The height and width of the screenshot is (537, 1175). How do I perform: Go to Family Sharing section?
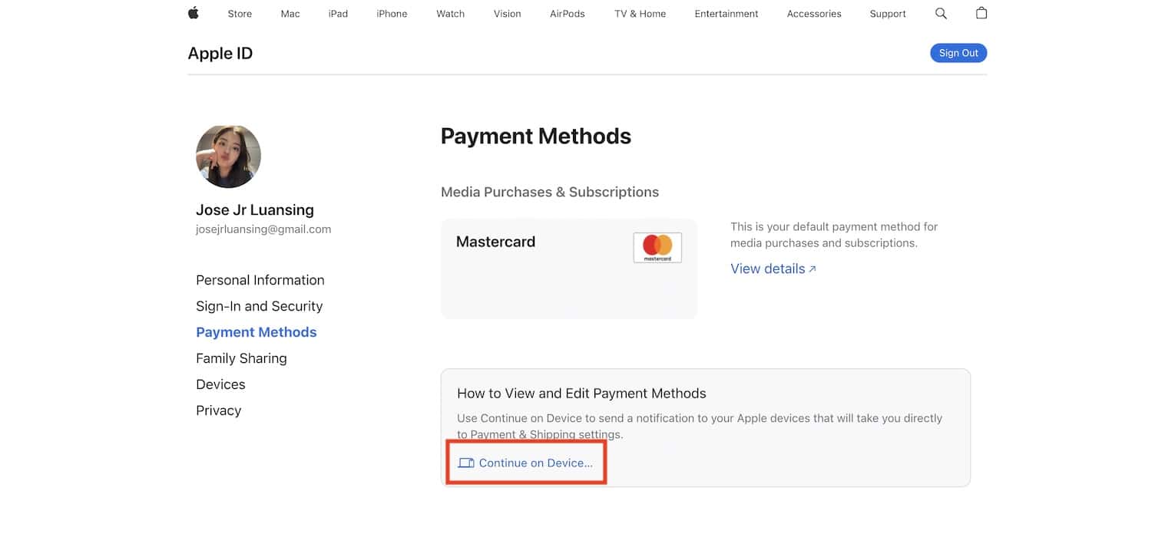(241, 358)
